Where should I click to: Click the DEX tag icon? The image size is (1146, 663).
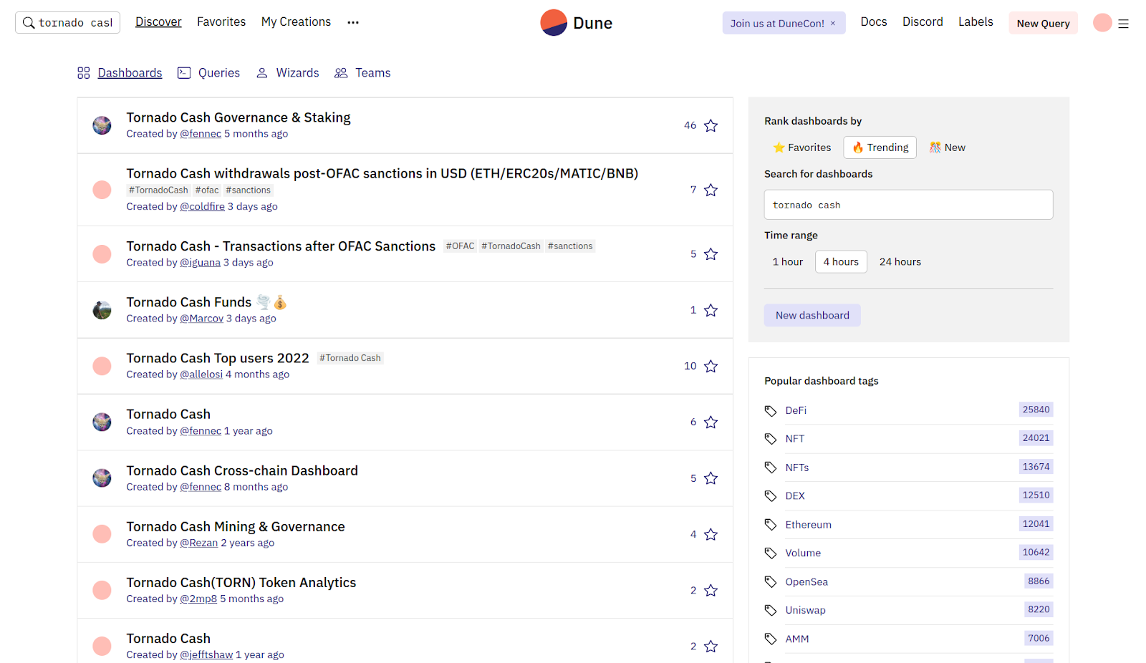tap(771, 496)
